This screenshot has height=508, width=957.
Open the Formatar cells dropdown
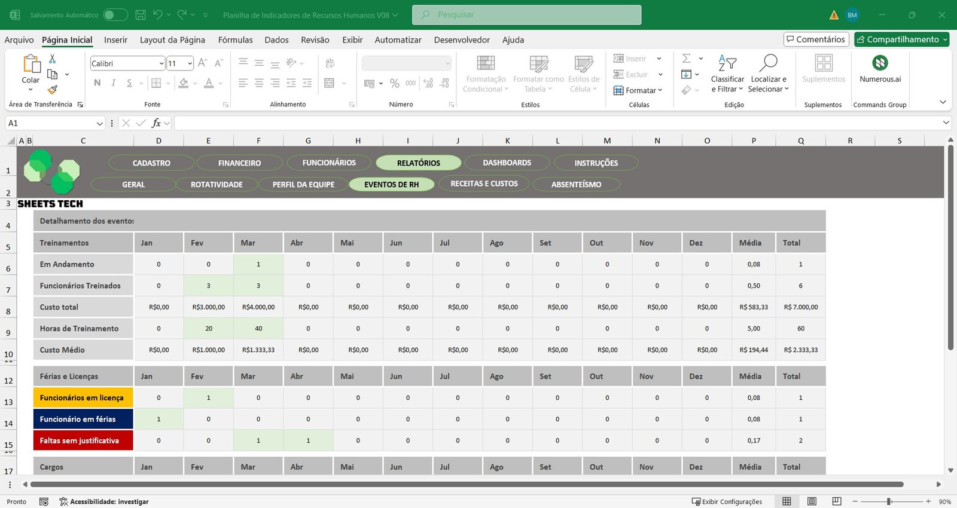click(638, 90)
